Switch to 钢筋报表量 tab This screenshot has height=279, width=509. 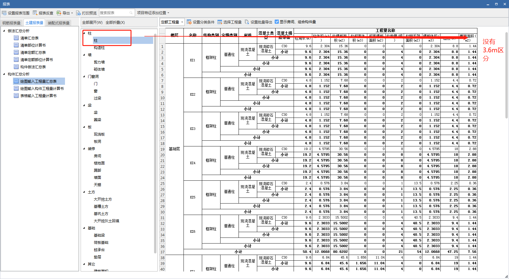tap(11, 23)
